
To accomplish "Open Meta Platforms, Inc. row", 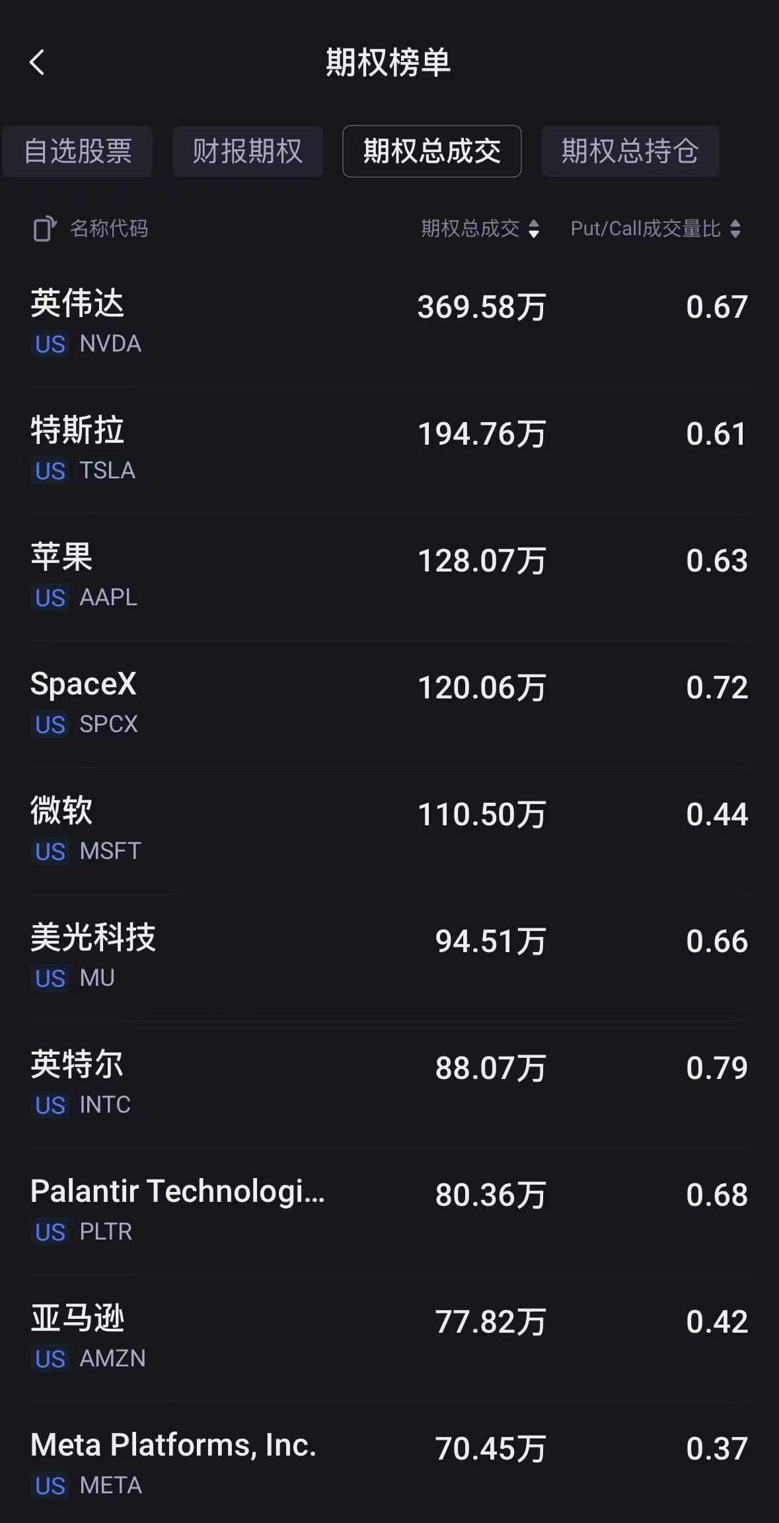I will point(389,1464).
